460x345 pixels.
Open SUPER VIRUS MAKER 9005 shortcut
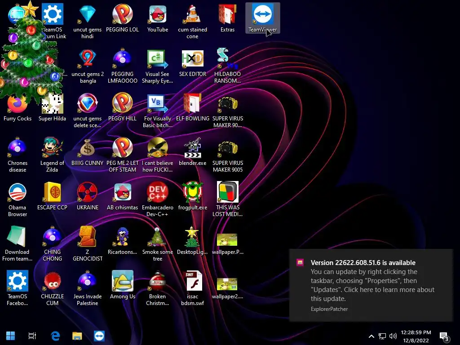[x=227, y=155]
